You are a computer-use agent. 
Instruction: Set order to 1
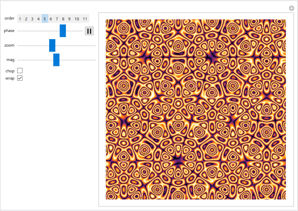coord(20,19)
